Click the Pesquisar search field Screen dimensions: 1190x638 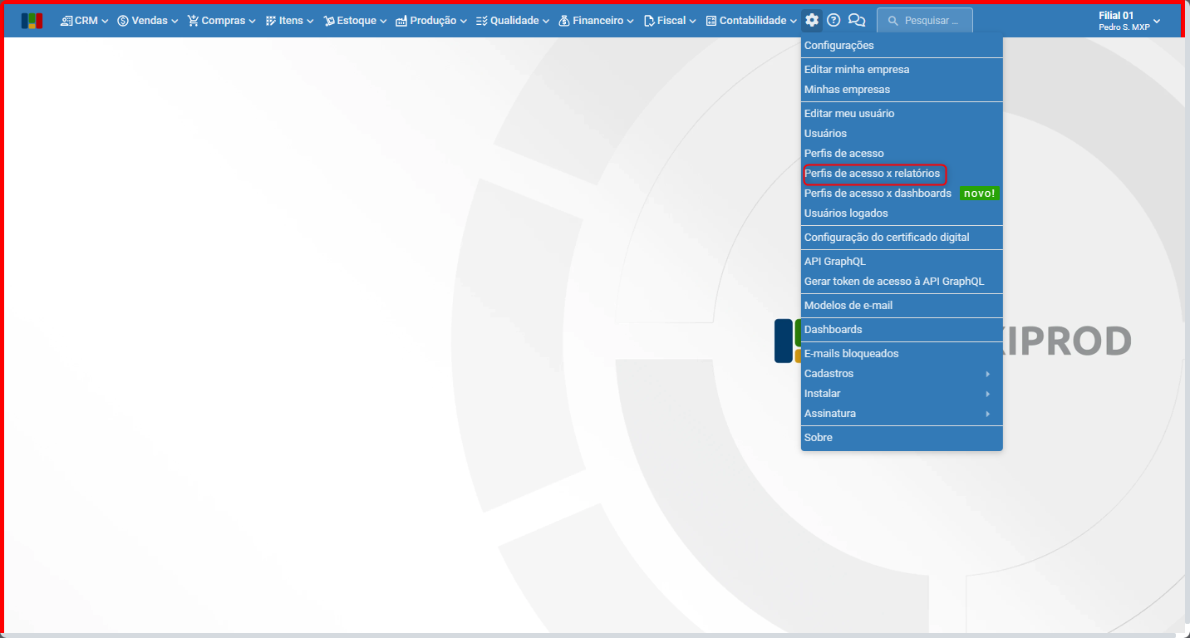click(x=925, y=21)
